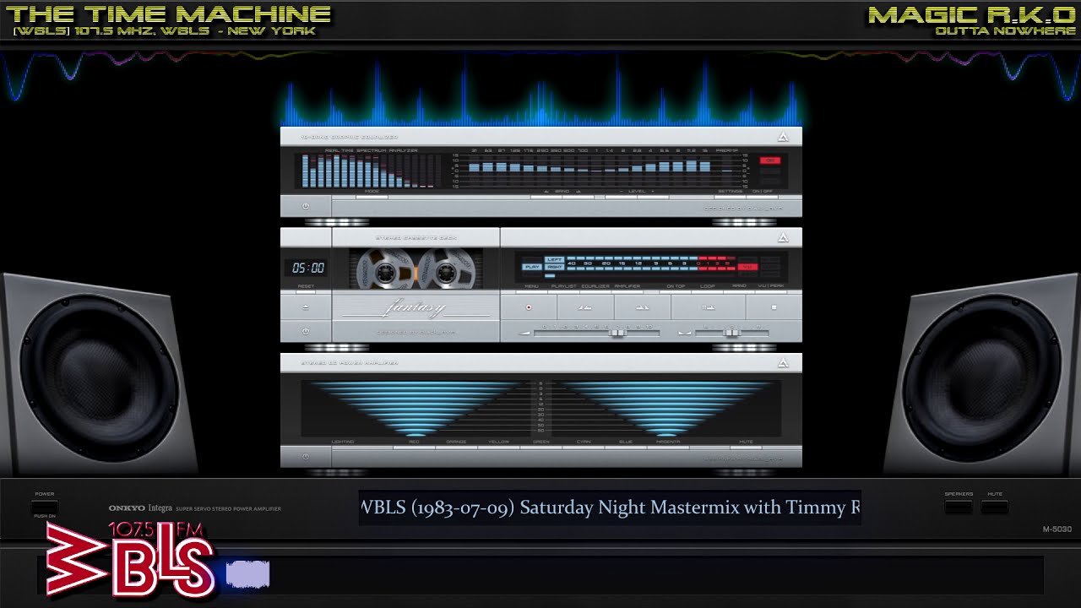Click OUTTA NOWHERE song title

click(1006, 31)
